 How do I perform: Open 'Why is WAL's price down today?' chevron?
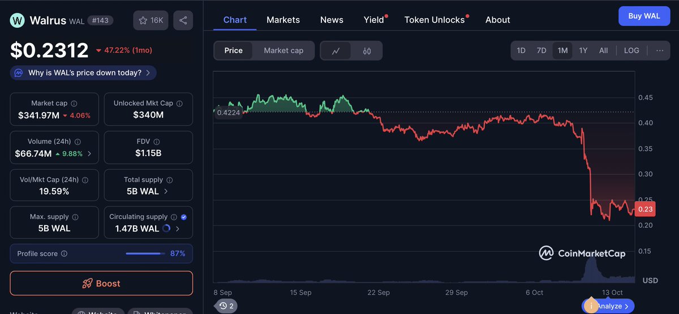pyautogui.click(x=148, y=73)
